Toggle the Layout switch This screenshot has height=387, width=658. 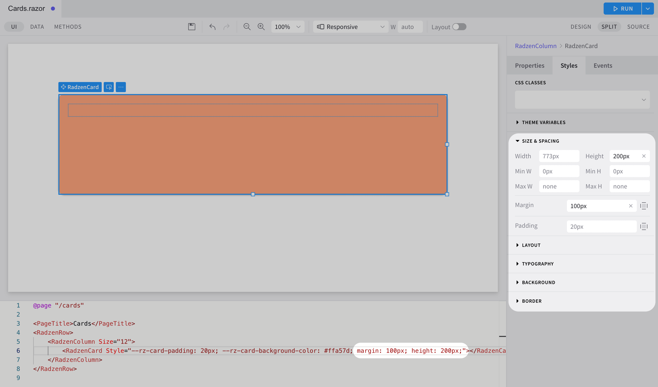459,27
